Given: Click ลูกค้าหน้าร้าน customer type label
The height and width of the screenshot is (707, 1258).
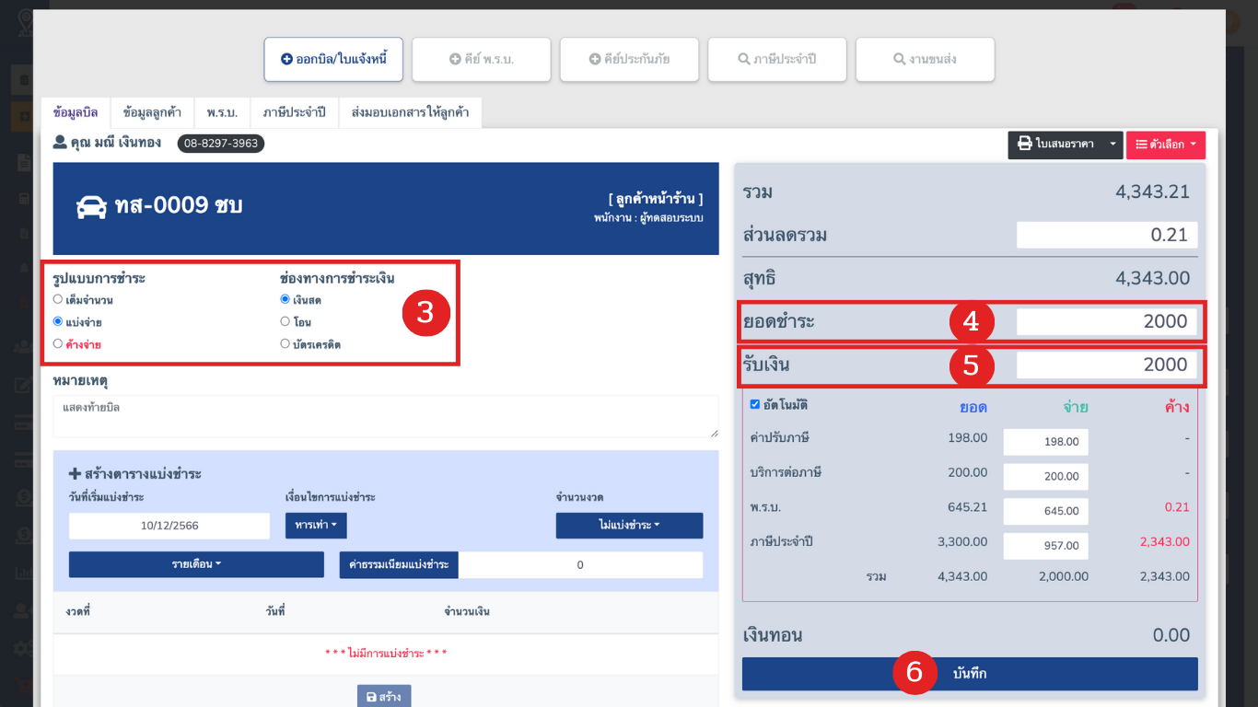Looking at the screenshot, I should pyautogui.click(x=656, y=199).
